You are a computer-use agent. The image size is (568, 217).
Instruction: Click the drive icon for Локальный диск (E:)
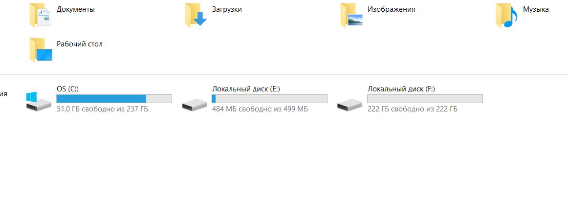[194, 104]
